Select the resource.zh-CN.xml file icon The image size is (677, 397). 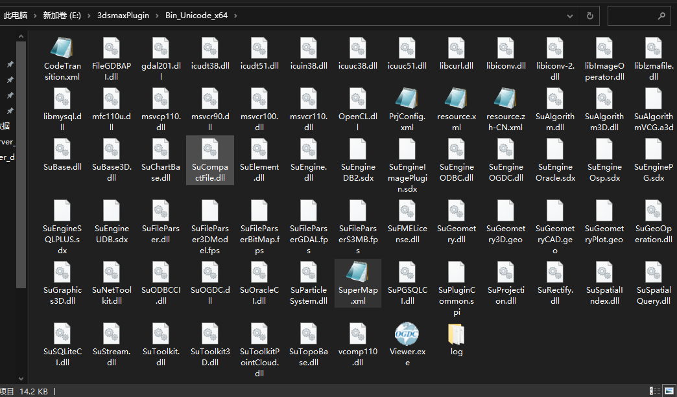tap(506, 98)
